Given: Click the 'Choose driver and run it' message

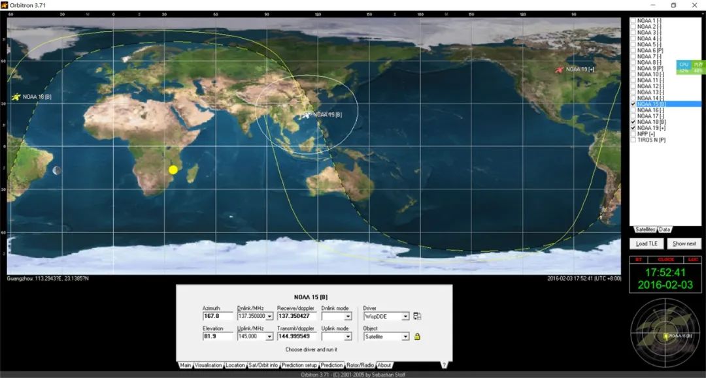Looking at the screenshot, I should [x=311, y=349].
